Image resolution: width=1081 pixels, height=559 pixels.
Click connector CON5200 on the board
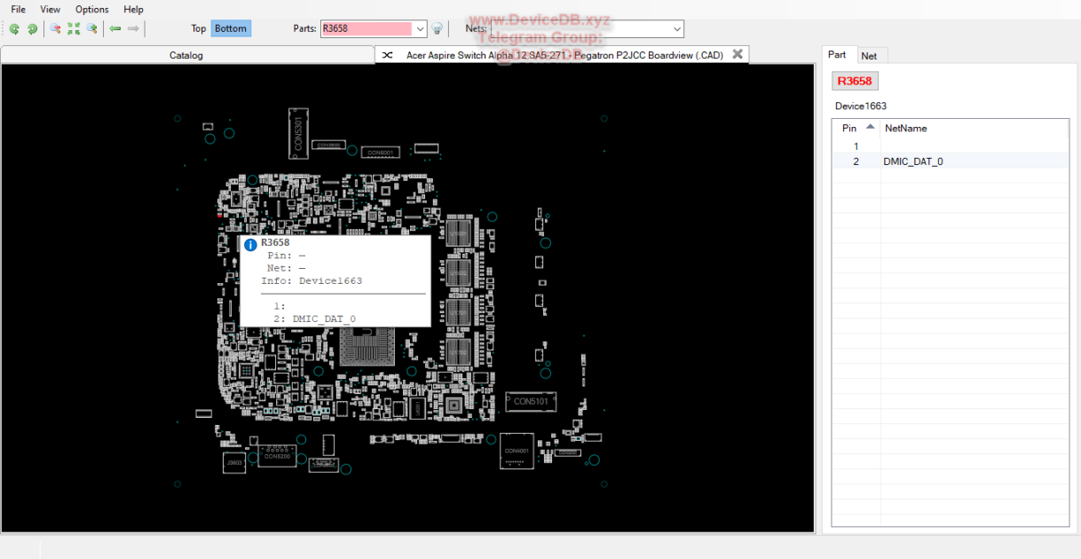click(x=278, y=456)
